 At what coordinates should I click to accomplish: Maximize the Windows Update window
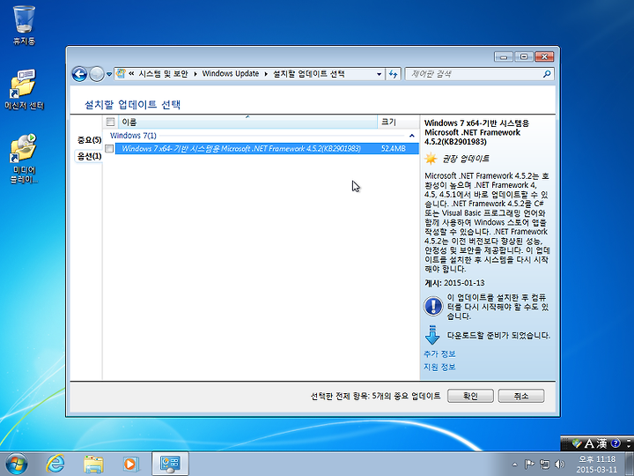click(x=524, y=56)
